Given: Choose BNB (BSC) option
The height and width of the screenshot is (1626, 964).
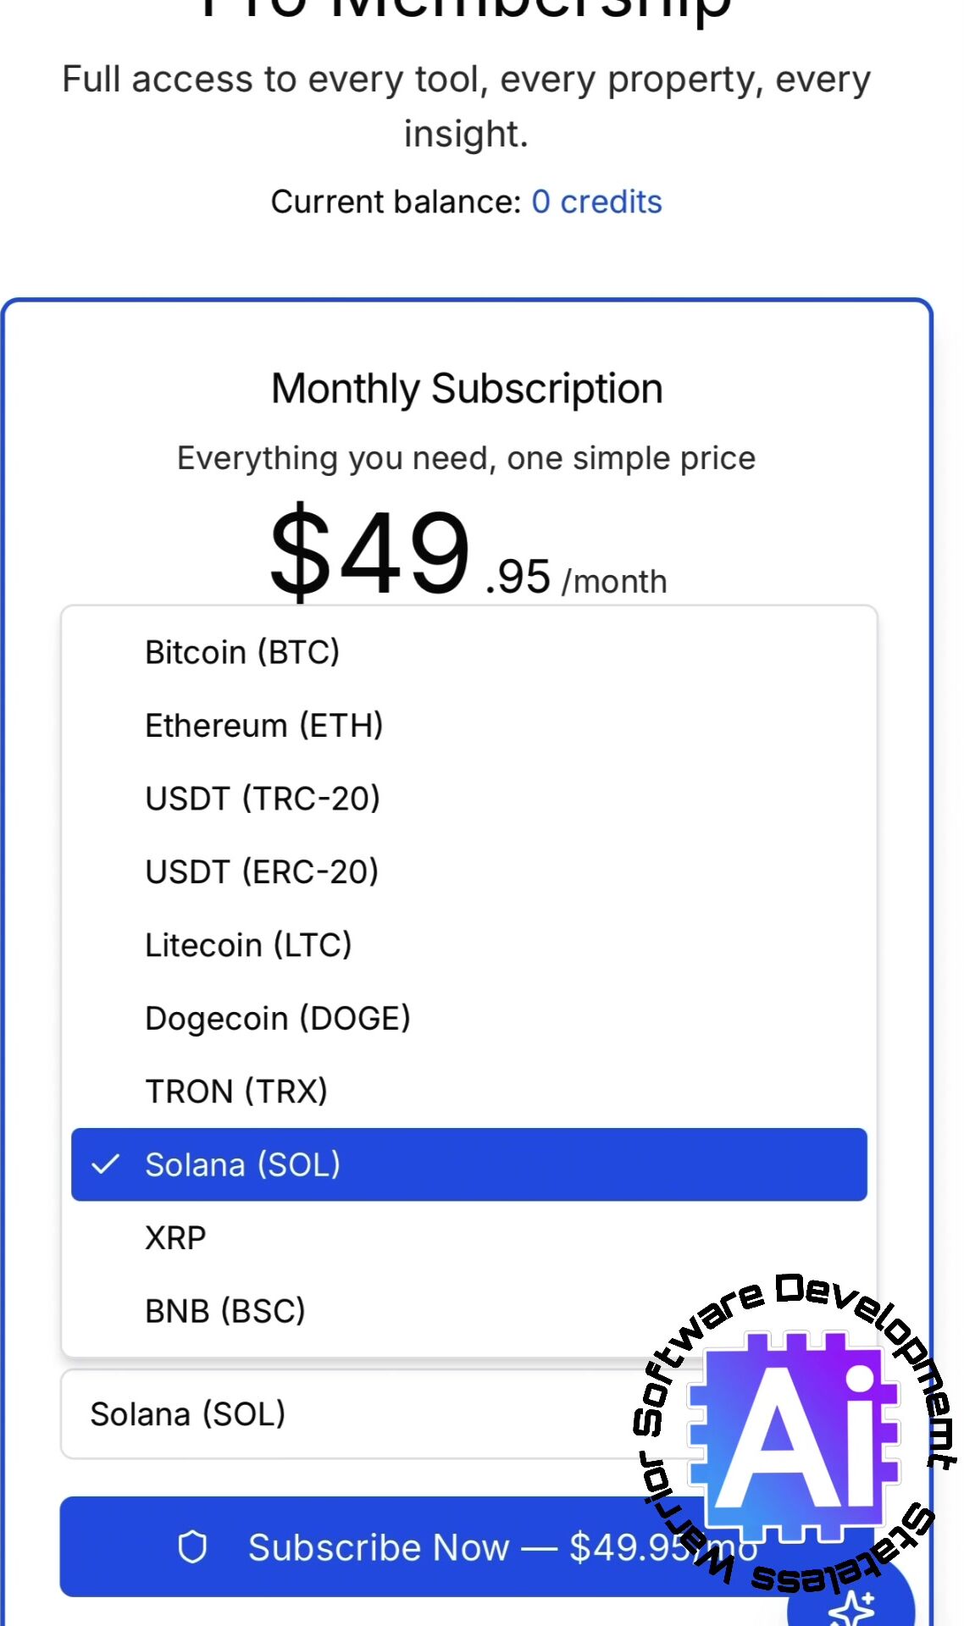Looking at the screenshot, I should pyautogui.click(x=225, y=1311).
